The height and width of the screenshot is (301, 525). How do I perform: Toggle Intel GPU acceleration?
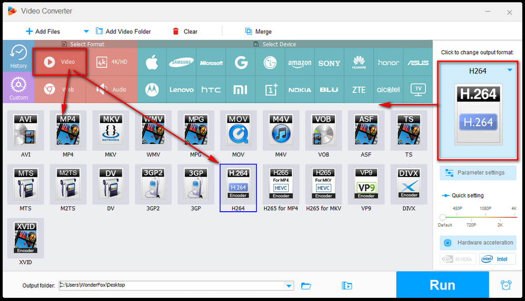tap(497, 259)
